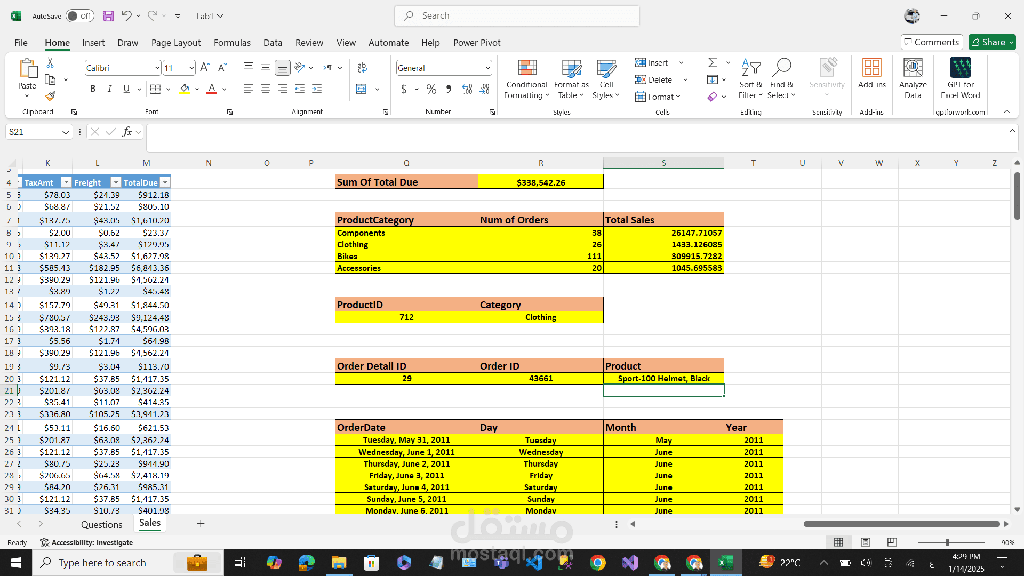Click the Save icon in title bar
The height and width of the screenshot is (576, 1024).
(108, 16)
